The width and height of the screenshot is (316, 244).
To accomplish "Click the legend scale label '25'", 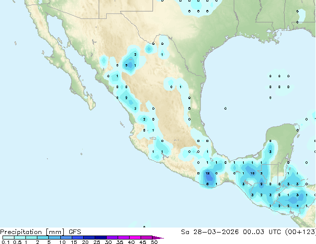I will click(97, 242).
